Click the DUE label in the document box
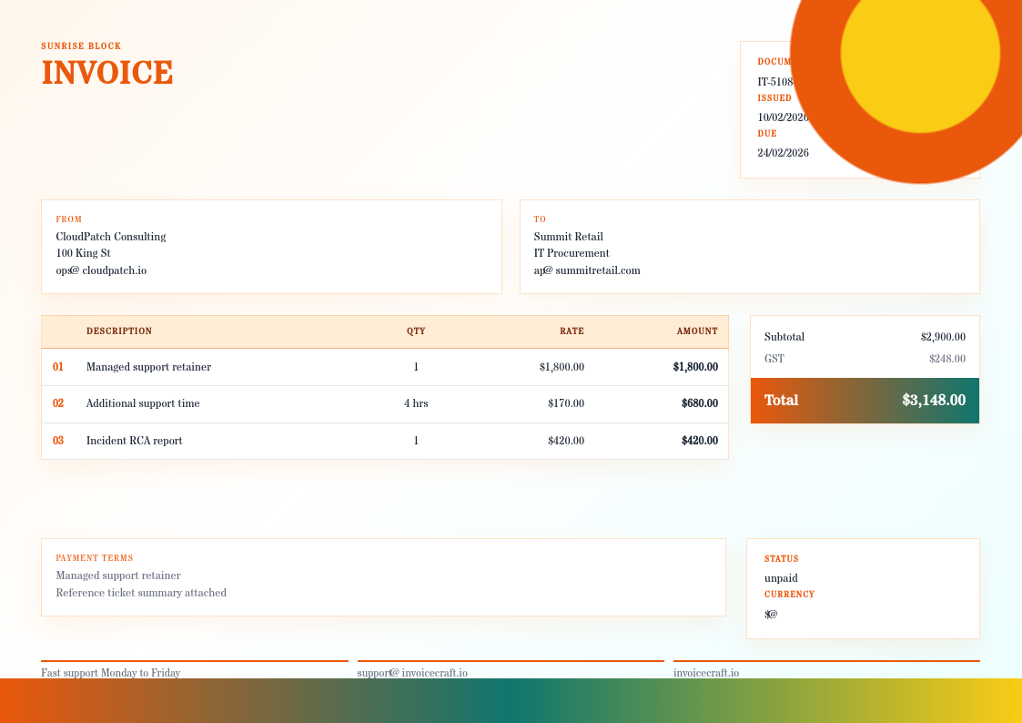Viewport: 1022px width, 723px height. [x=767, y=134]
